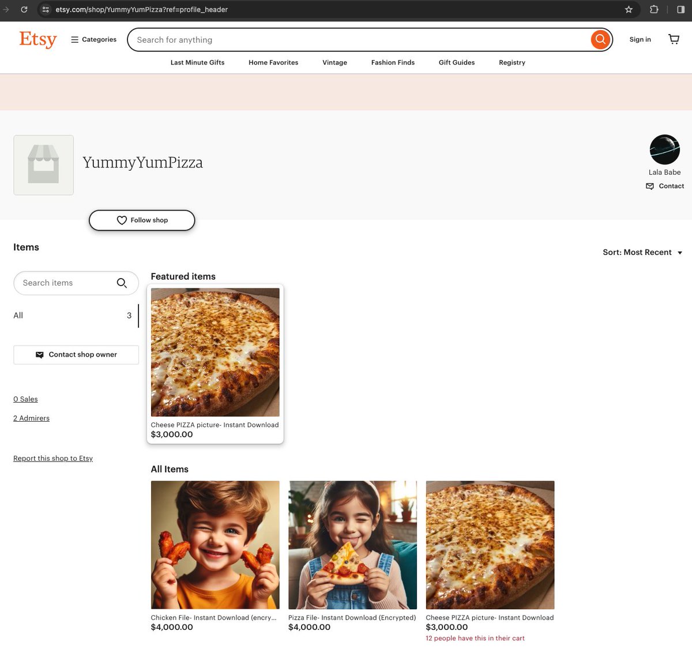Open the Gift Guides menu item

(456, 62)
